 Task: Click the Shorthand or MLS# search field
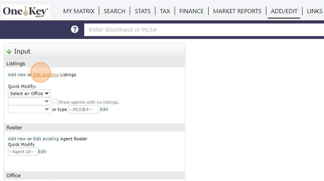pyautogui.click(x=204, y=30)
